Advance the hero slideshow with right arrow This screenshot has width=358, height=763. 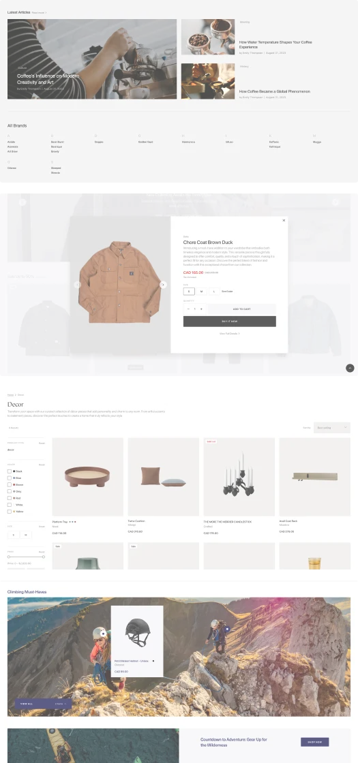[335, 202]
